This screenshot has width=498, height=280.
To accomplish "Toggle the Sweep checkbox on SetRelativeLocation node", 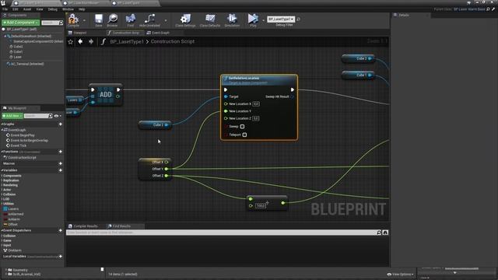I will (242, 126).
